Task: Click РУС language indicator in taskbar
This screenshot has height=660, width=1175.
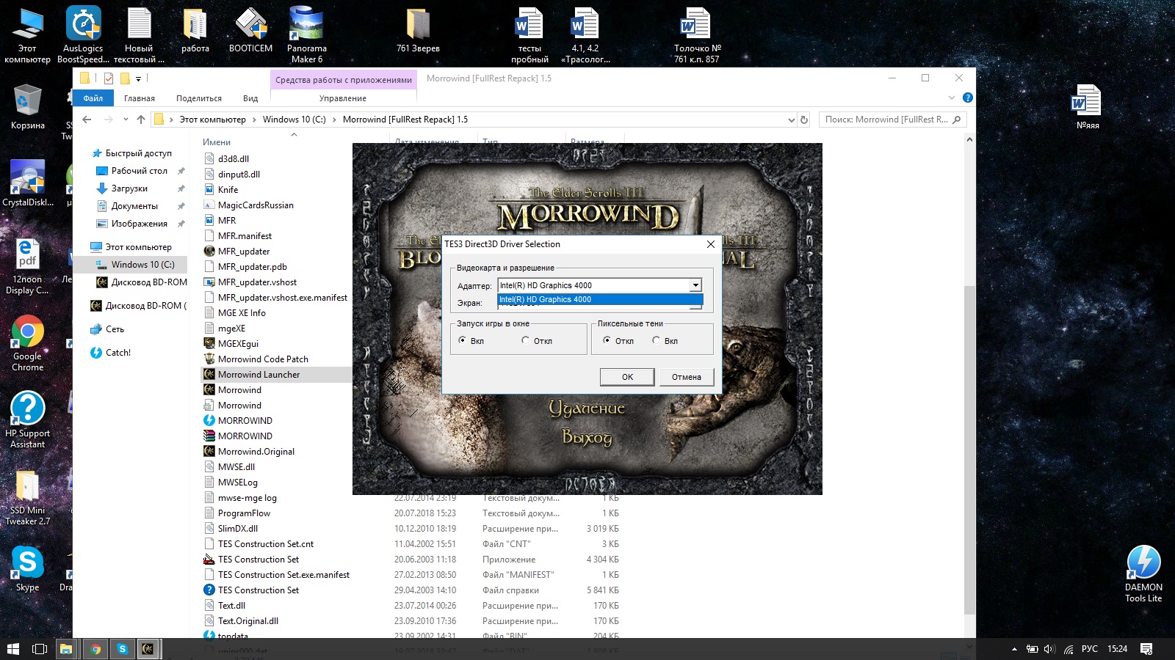Action: pyautogui.click(x=1090, y=649)
